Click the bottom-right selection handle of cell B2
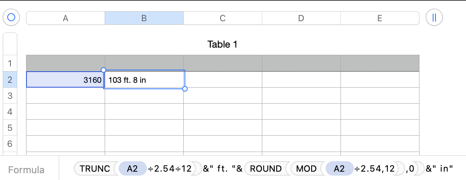 pyautogui.click(x=185, y=89)
